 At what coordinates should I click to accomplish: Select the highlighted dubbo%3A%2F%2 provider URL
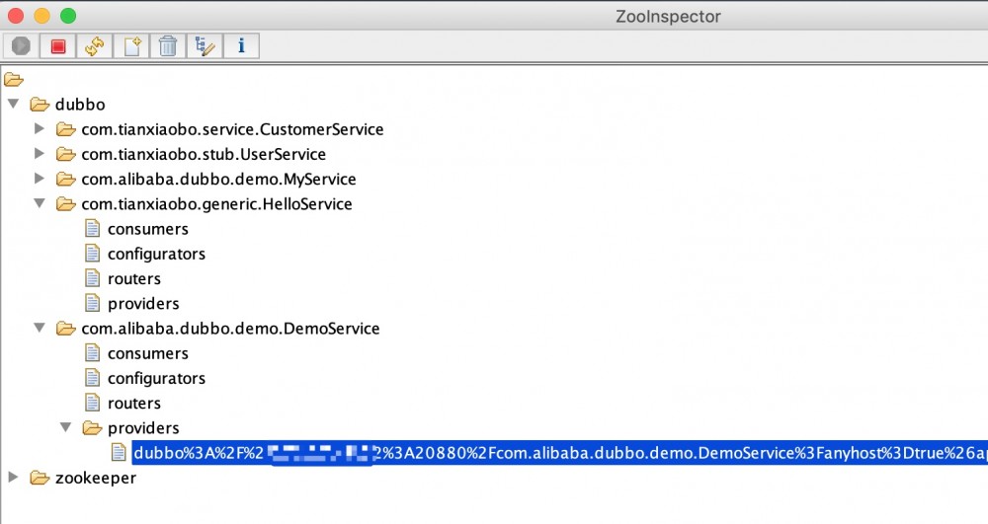[x=559, y=453]
